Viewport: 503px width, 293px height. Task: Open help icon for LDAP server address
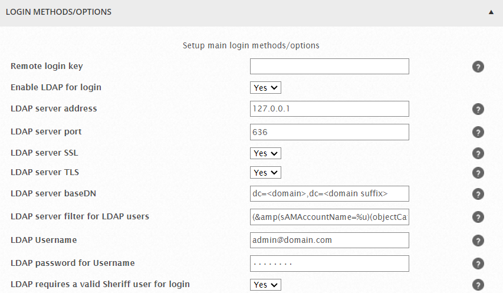[478, 109]
